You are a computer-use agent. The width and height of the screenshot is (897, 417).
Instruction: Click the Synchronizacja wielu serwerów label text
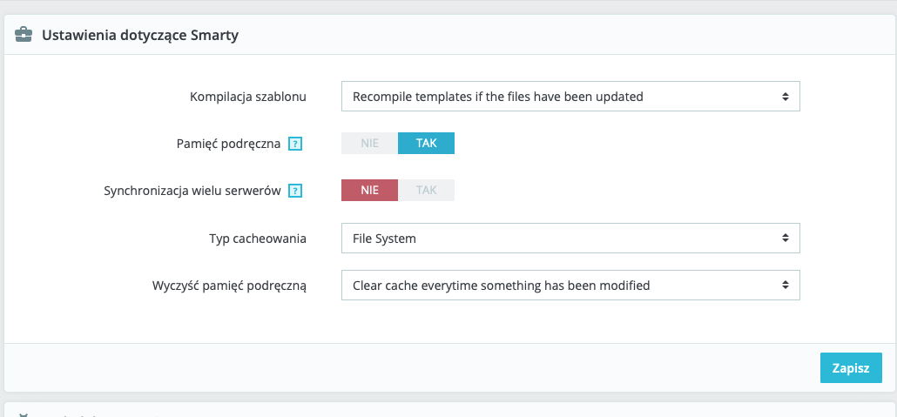(x=192, y=191)
